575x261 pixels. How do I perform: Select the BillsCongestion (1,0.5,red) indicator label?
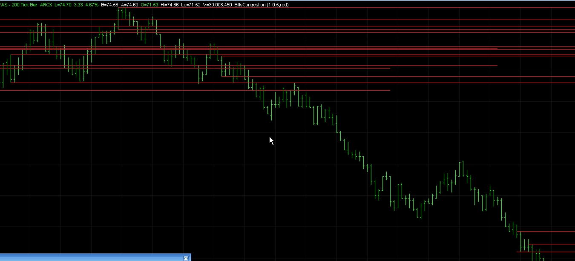(x=262, y=5)
